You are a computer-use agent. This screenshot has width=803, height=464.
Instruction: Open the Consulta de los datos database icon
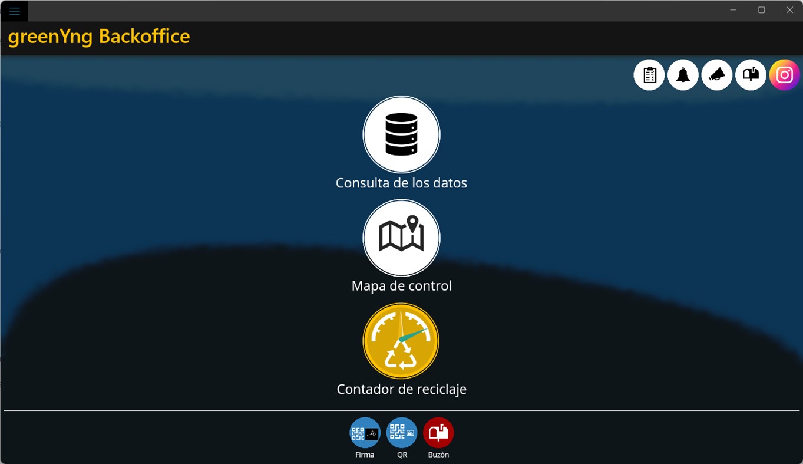pos(401,134)
